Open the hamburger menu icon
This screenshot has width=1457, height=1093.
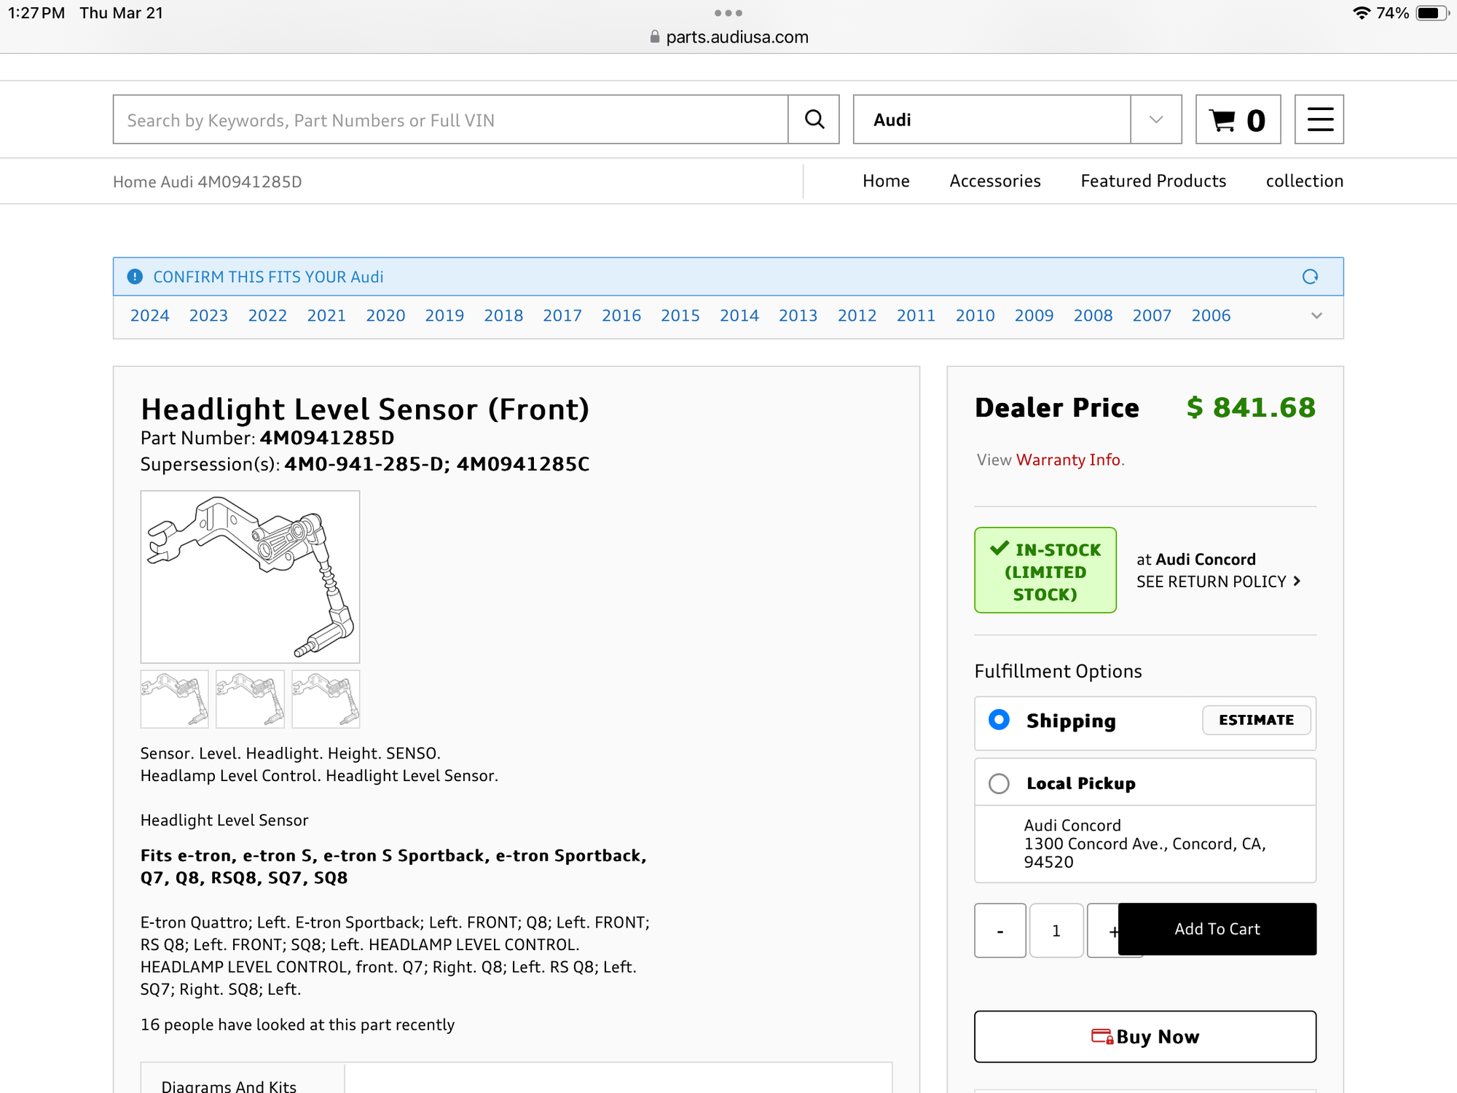[1319, 120]
